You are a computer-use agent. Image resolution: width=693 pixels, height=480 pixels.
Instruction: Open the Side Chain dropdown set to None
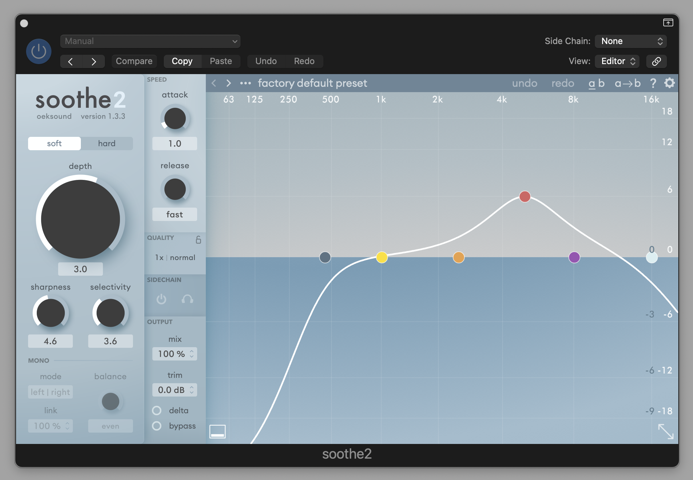coord(630,41)
